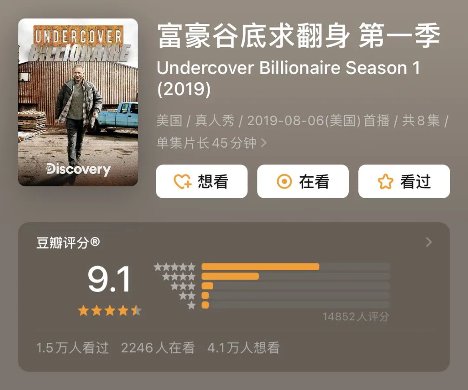Open the show info line starting 美国 / 真人秀
Image resolution: width=468 pixels, height=390 pixels.
click(x=302, y=132)
